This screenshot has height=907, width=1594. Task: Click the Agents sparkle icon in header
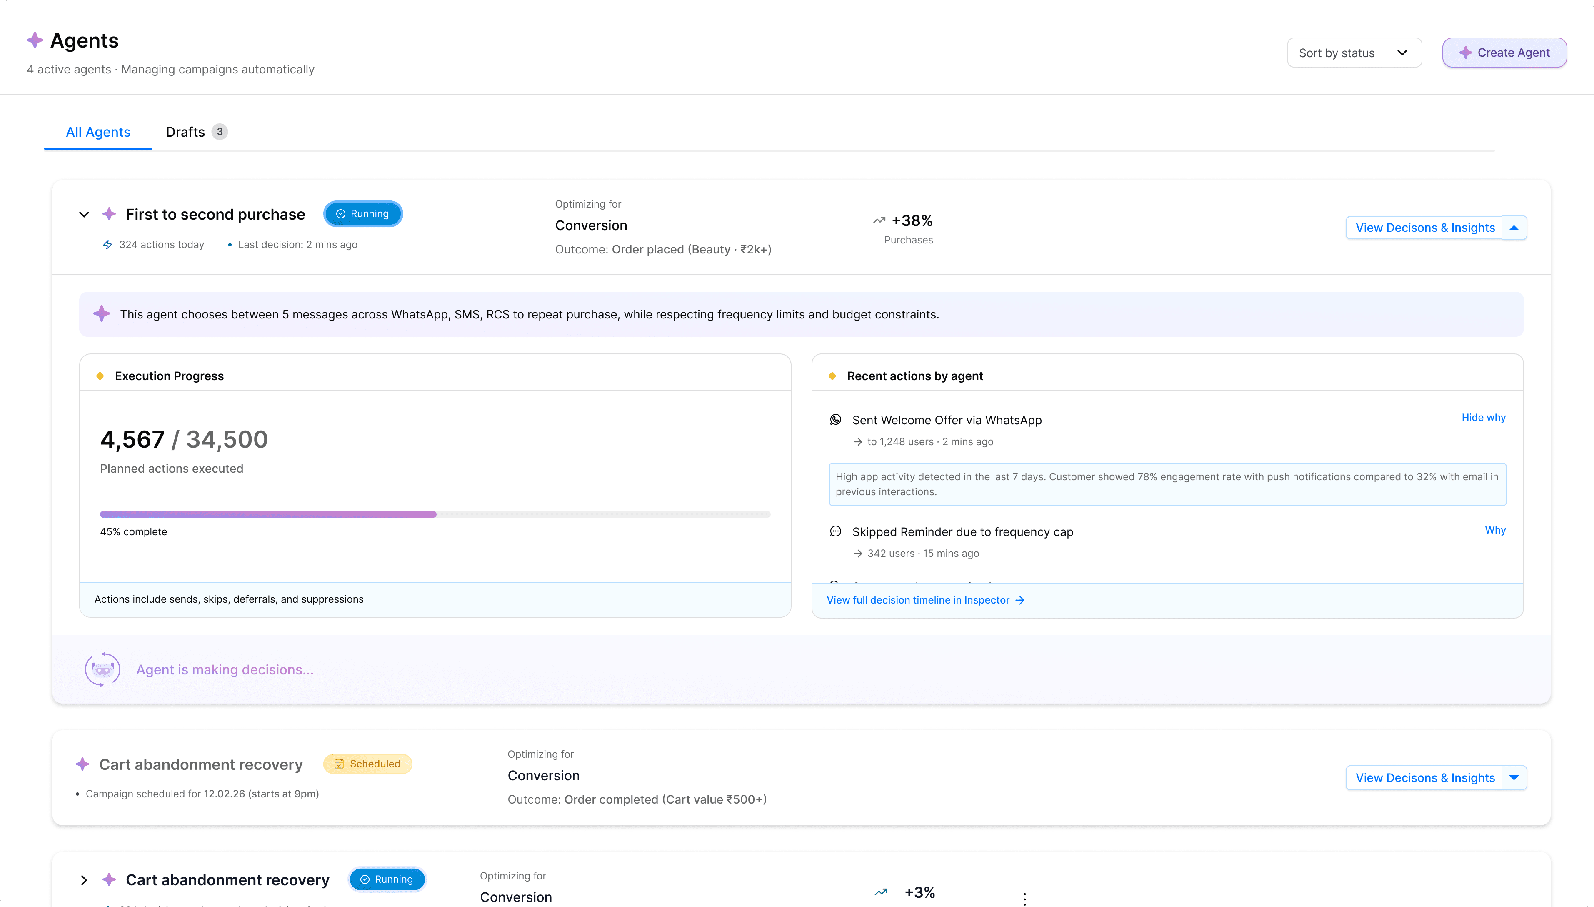click(x=35, y=40)
